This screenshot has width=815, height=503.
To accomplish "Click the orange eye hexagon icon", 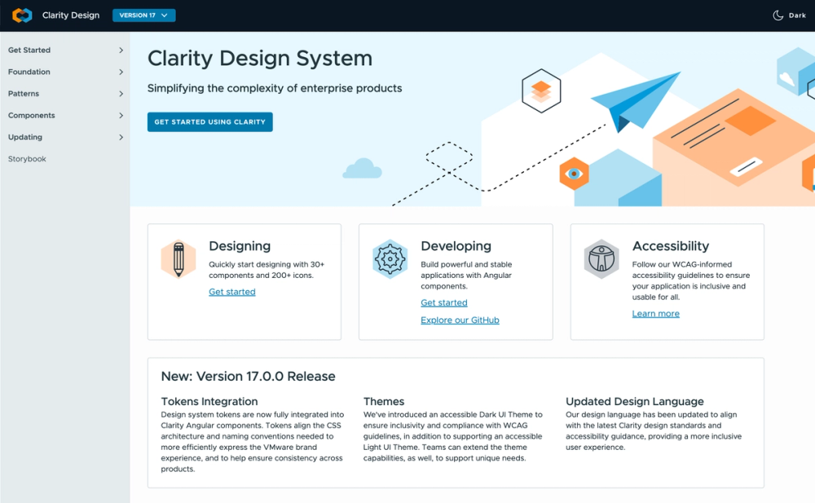I will click(x=574, y=173).
